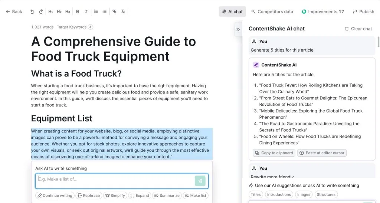Insert a numbered list

coord(96,12)
